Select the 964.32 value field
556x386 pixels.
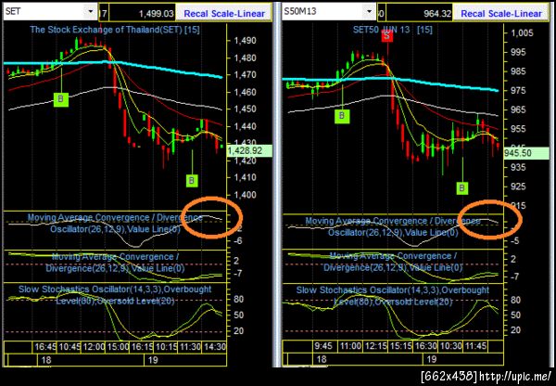pos(419,14)
